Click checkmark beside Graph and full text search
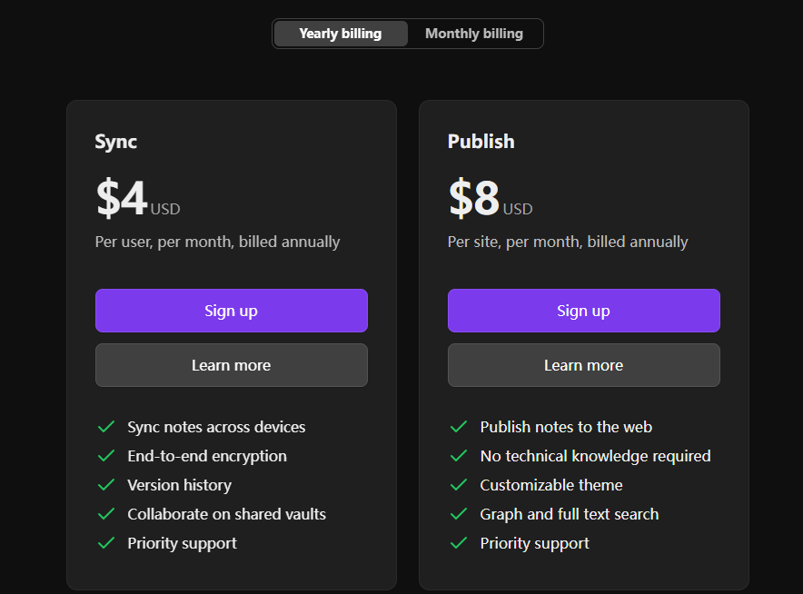 tap(459, 514)
